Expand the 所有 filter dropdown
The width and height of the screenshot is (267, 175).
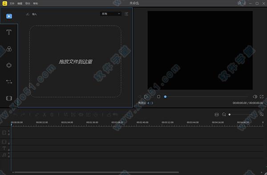point(111,14)
